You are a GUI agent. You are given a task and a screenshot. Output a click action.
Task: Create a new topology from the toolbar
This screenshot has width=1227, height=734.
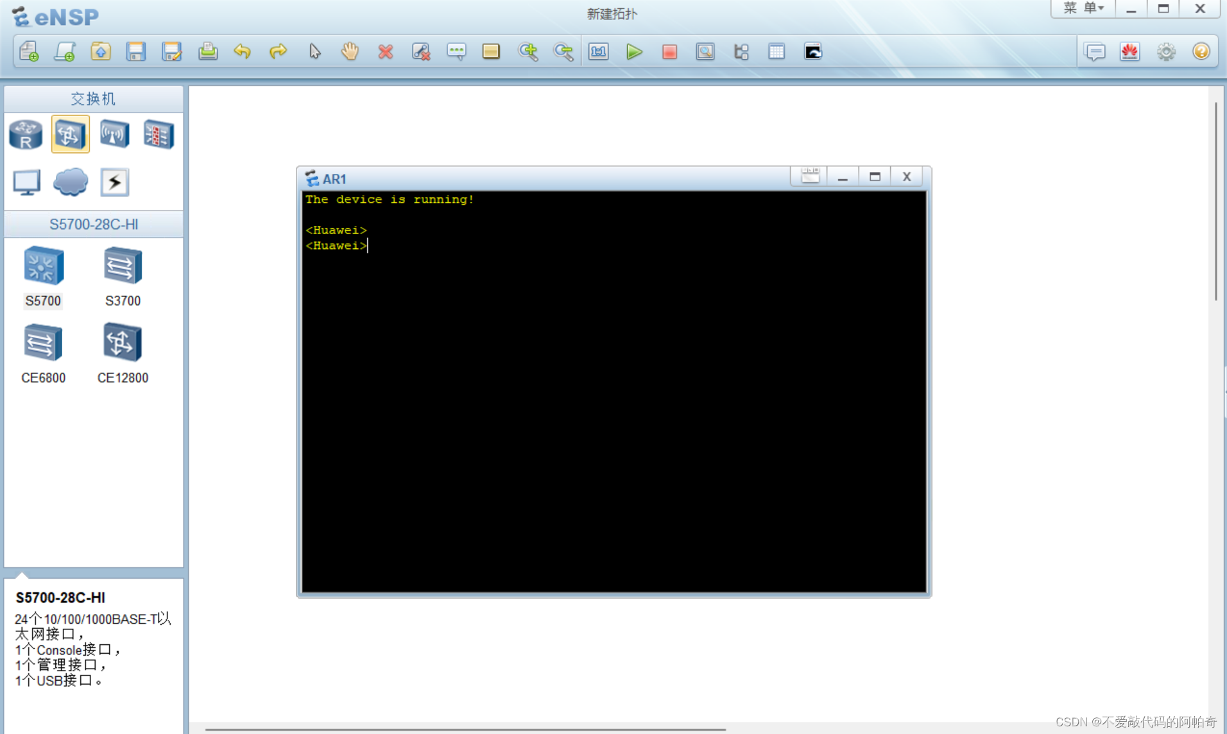tap(29, 51)
